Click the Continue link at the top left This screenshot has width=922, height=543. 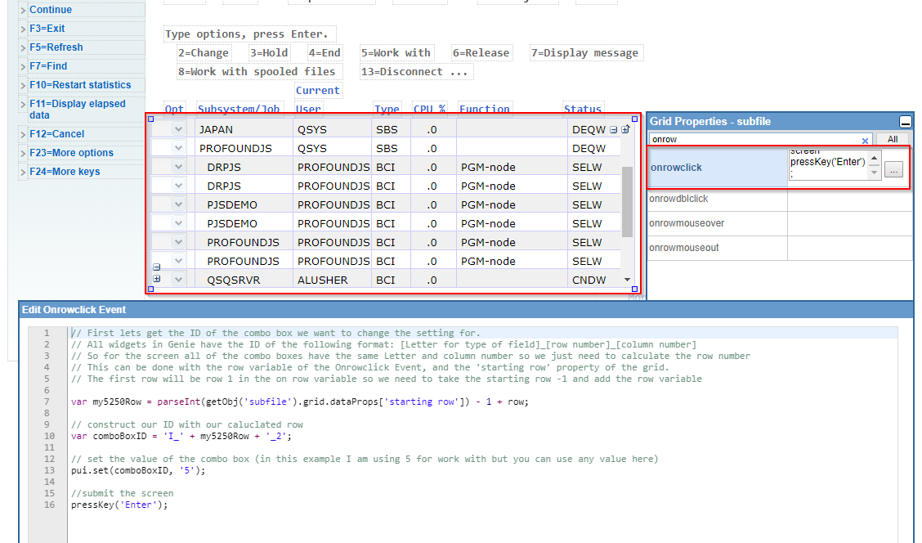(49, 9)
